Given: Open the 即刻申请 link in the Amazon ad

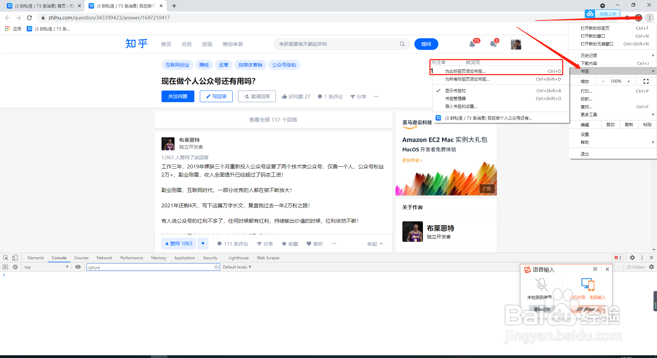Looking at the screenshot, I should [412, 160].
